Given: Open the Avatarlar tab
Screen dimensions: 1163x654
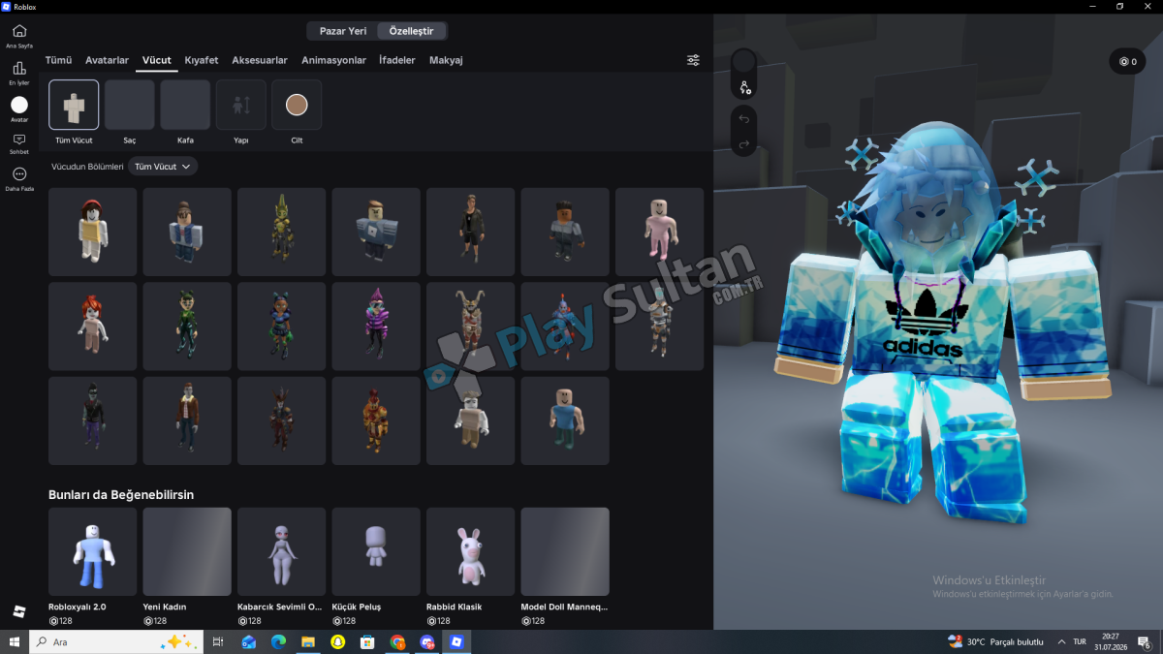Looking at the screenshot, I should point(107,60).
